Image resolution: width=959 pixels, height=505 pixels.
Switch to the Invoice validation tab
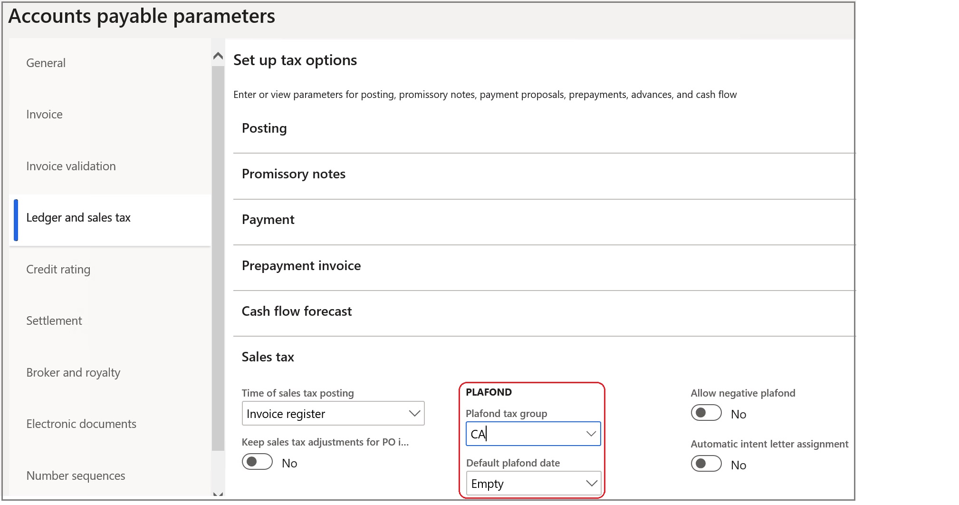(71, 166)
